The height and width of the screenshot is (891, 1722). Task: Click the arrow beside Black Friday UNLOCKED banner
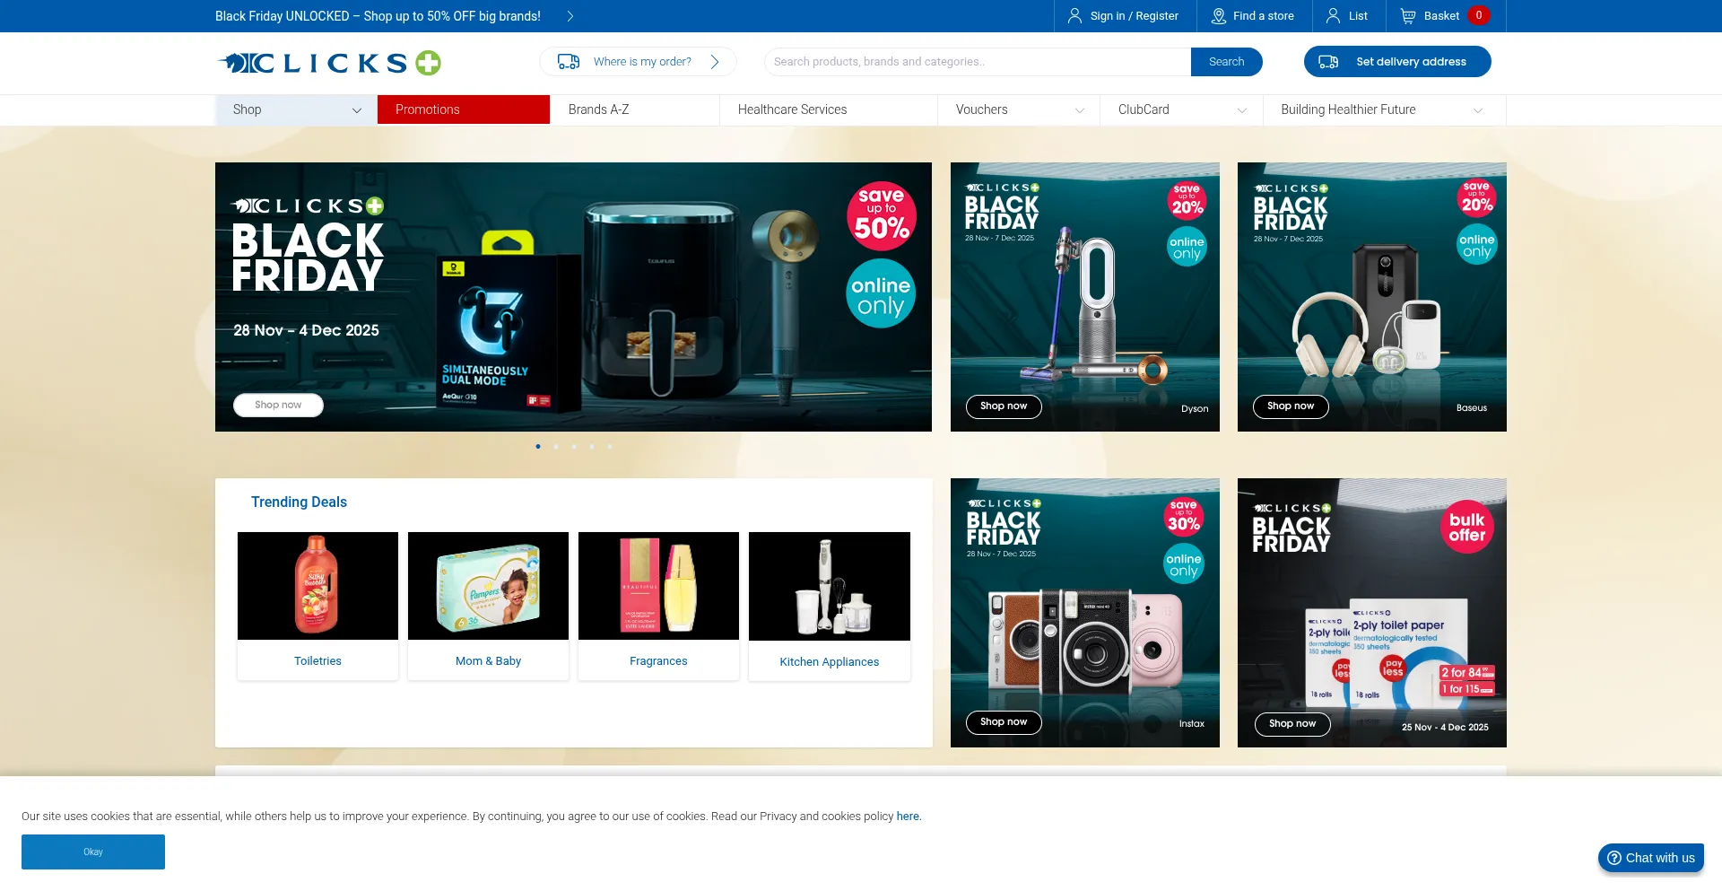click(570, 16)
